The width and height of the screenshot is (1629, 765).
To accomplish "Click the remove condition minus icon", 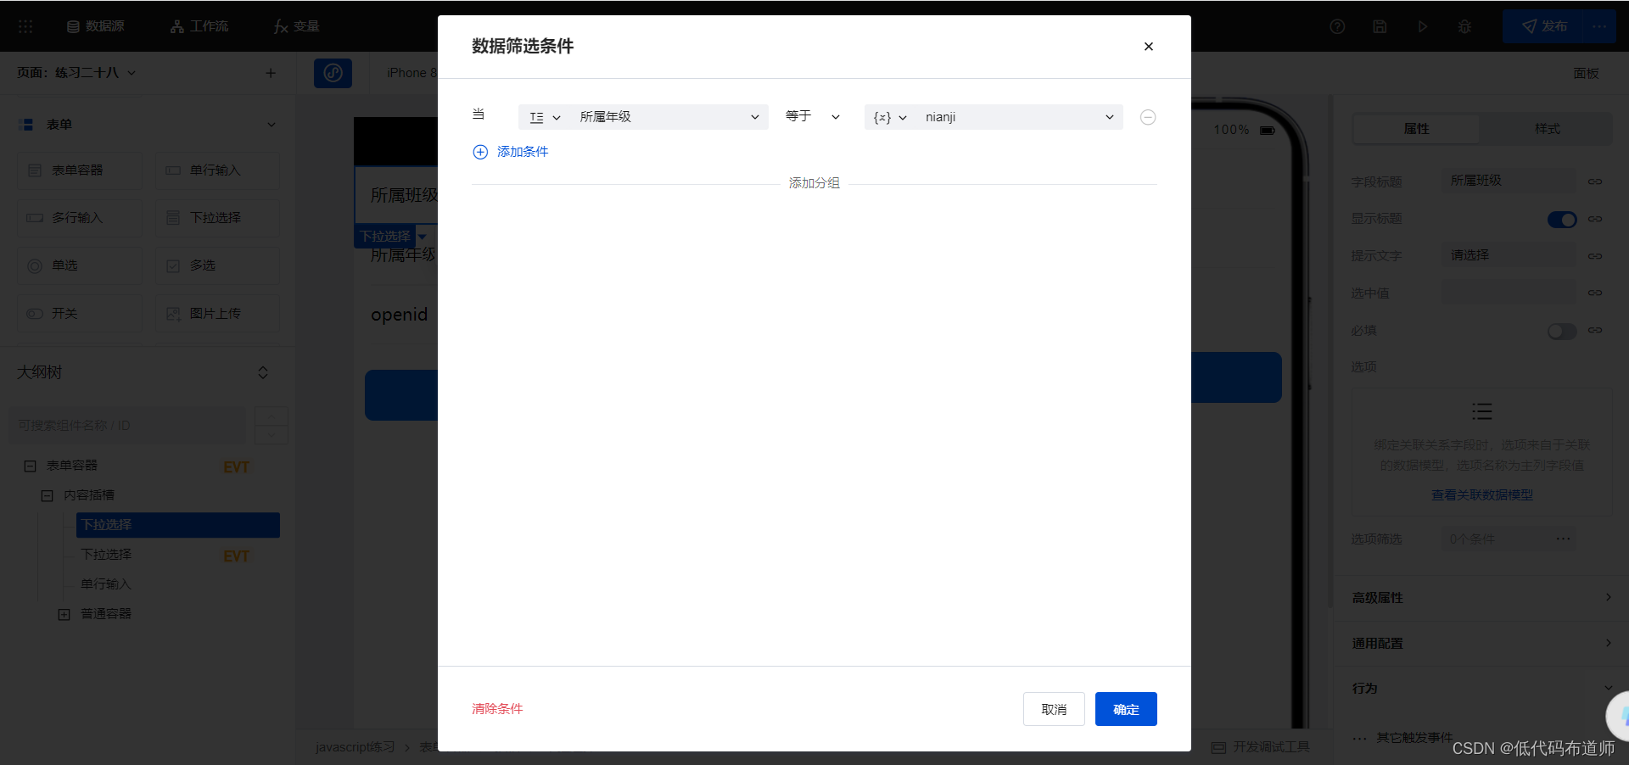I will click(x=1148, y=117).
